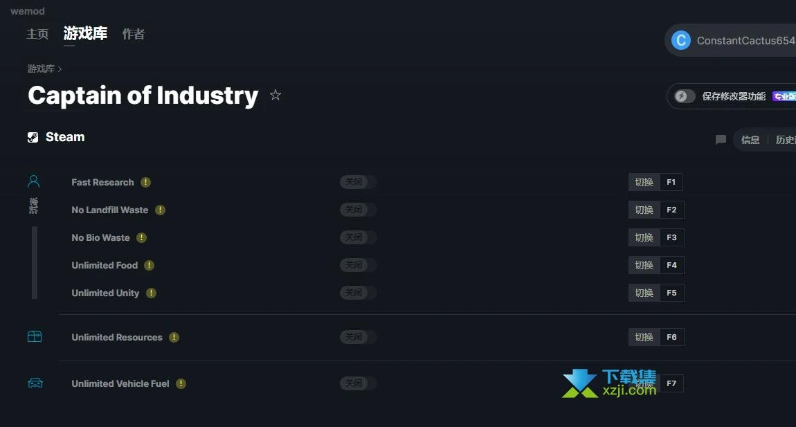The width and height of the screenshot is (796, 427).
Task: Click the user avatar circle icon
Action: [x=681, y=41]
